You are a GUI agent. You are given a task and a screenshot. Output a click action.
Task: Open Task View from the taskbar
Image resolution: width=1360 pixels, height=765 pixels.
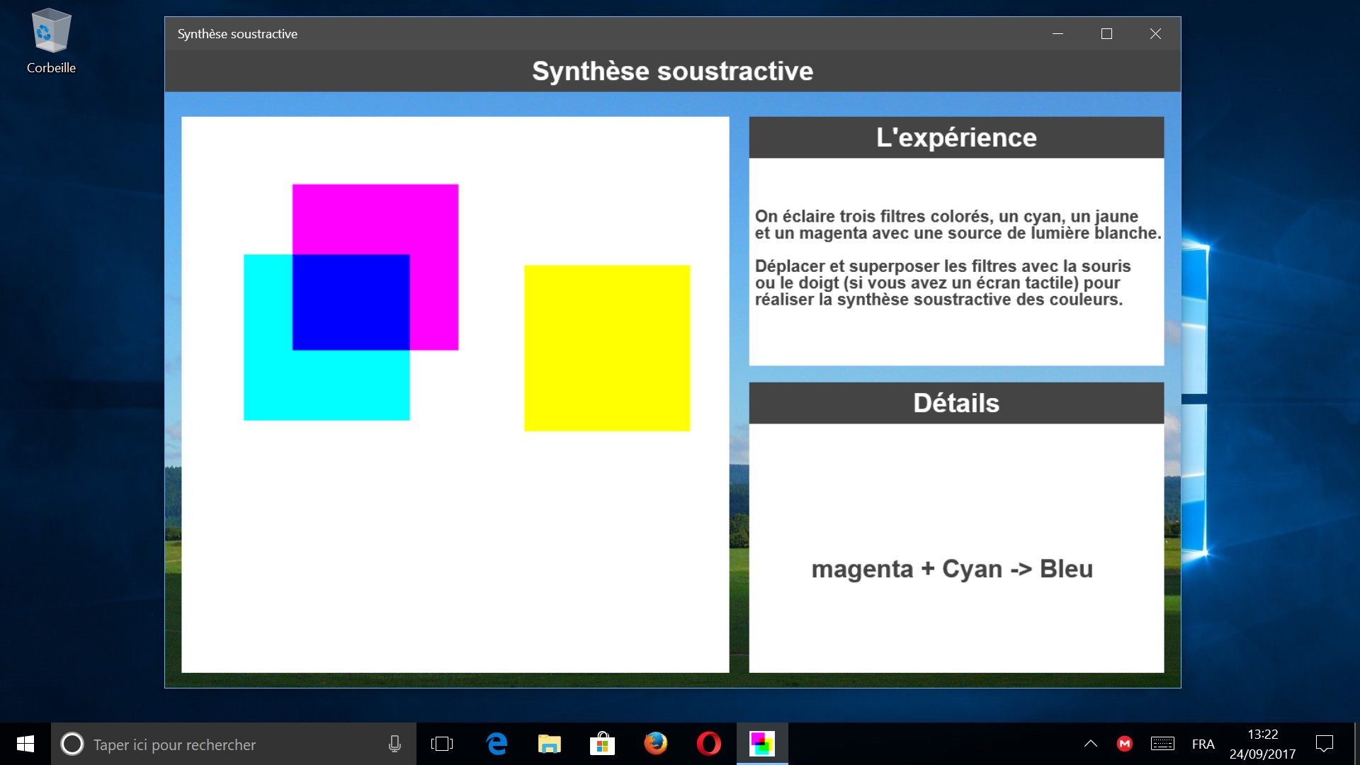coord(442,744)
